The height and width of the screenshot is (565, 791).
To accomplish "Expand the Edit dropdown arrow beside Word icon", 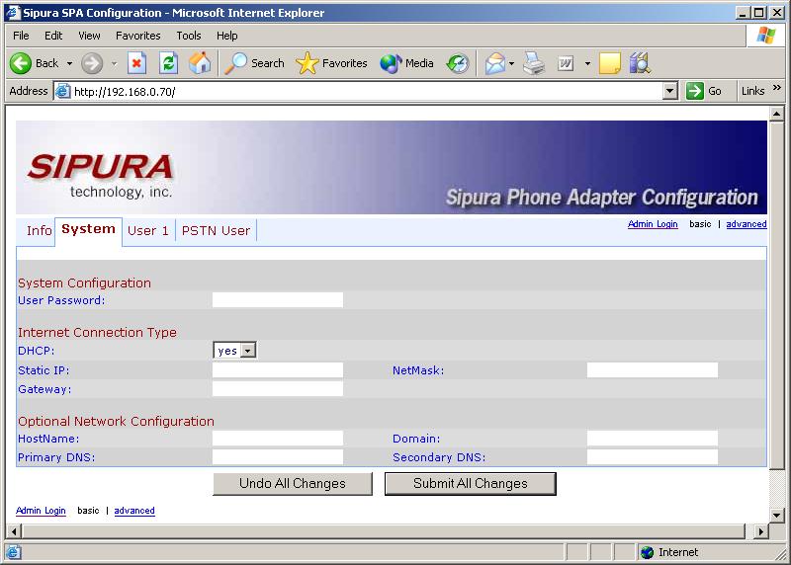I will pos(587,63).
